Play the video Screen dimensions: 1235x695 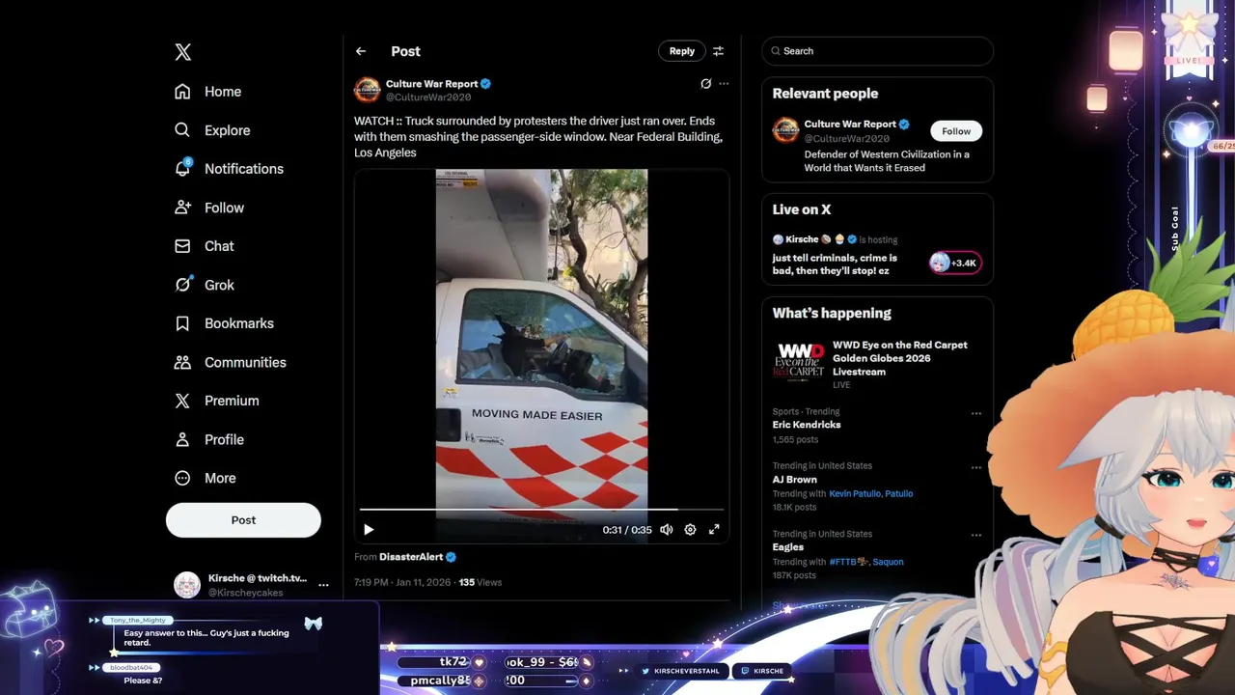(369, 529)
